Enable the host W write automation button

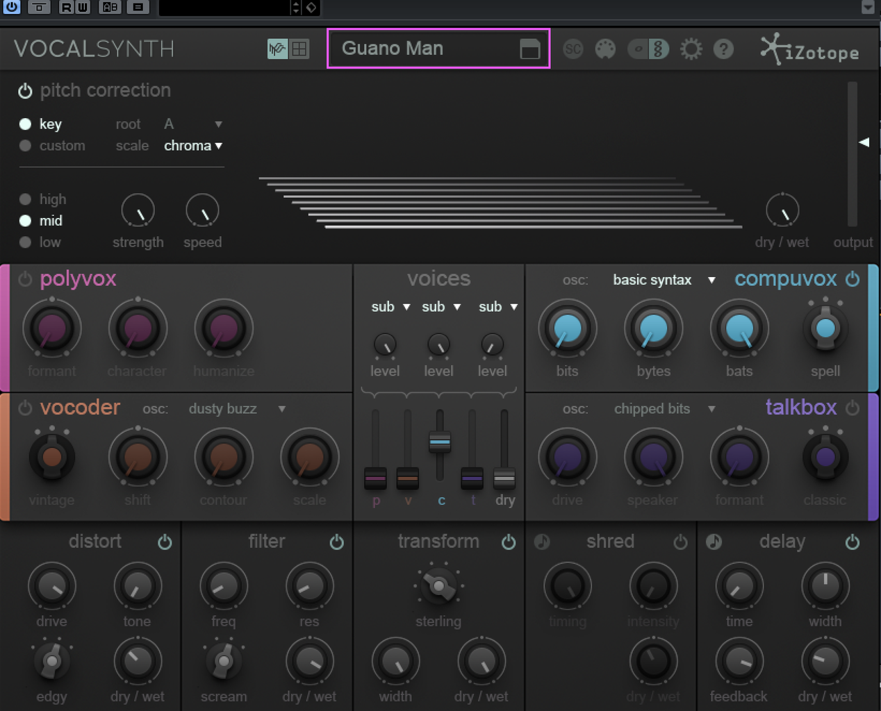83,7
